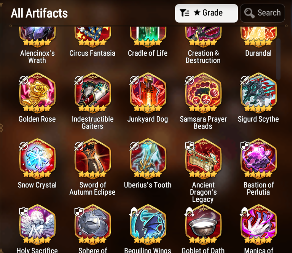Pick the Sword of Autumn Eclipse icon

click(92, 159)
